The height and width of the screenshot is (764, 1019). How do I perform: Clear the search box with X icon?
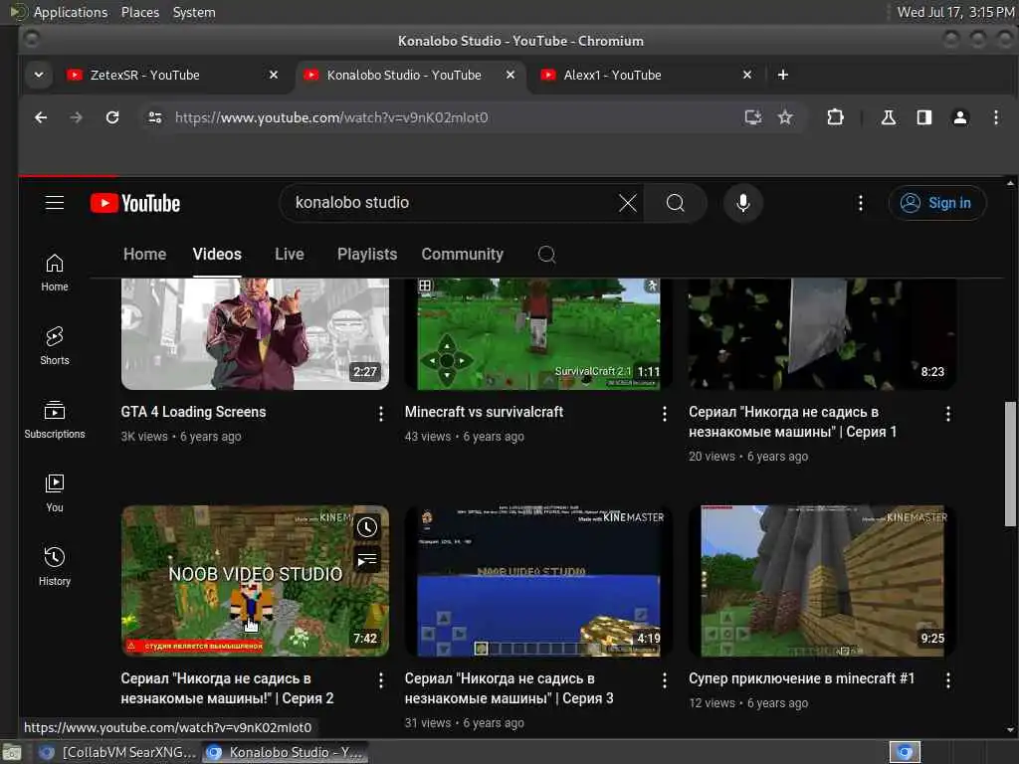[x=627, y=203]
